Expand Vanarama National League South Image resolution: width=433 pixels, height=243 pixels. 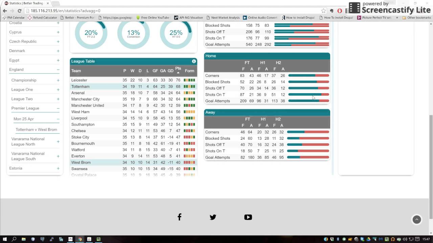(x=58, y=156)
